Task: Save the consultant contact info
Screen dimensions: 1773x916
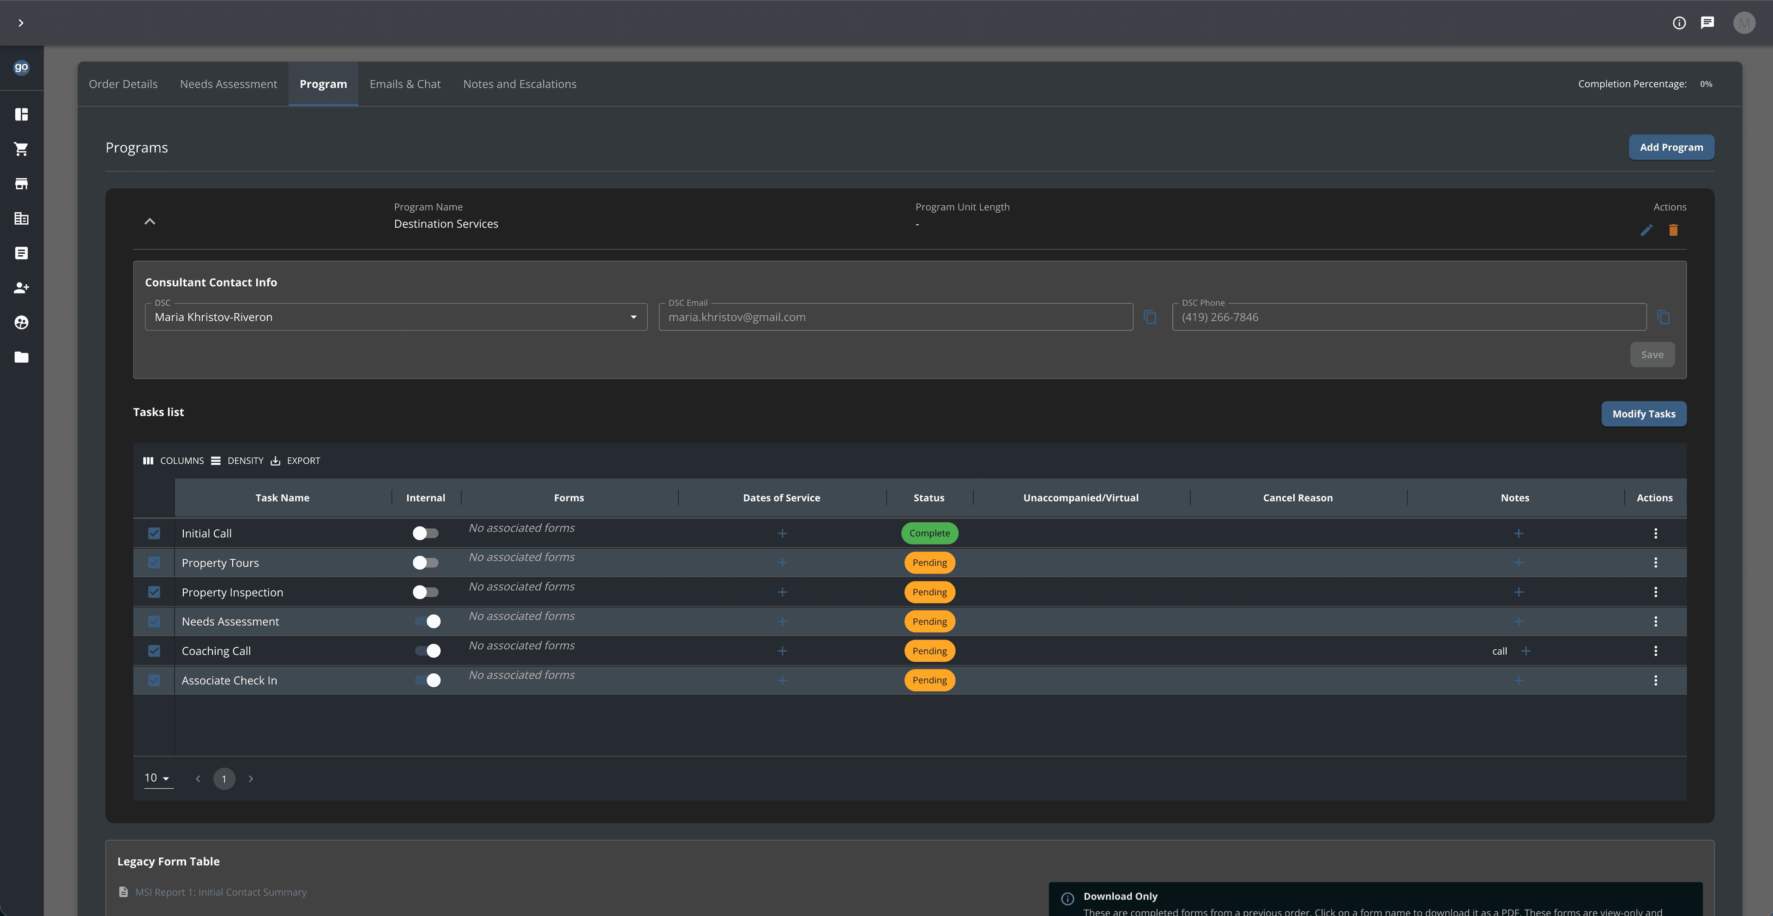Action: point(1652,355)
